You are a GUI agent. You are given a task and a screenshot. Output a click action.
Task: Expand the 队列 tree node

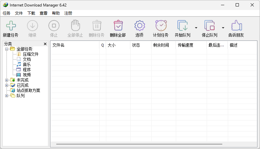(x=6, y=96)
